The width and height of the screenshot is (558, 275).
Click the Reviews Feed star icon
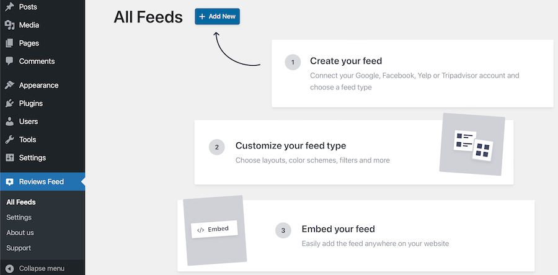9,182
